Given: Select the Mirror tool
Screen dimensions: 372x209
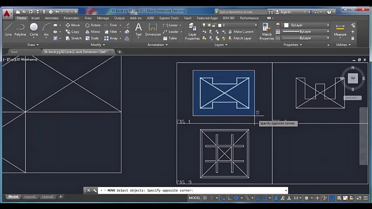Looking at the screenshot, I should click(93, 32).
